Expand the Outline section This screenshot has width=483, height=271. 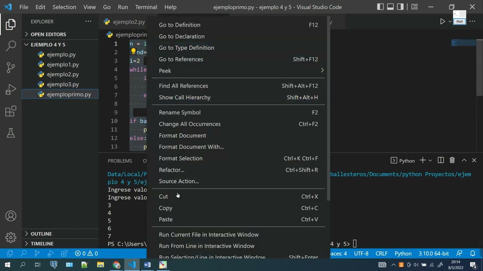click(x=60, y=234)
